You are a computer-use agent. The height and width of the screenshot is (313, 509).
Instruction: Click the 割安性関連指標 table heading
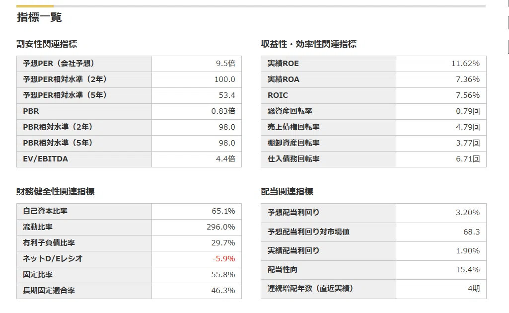(x=47, y=44)
